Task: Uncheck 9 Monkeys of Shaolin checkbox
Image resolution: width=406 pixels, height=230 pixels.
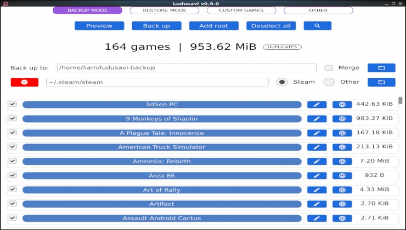Action: click(13, 118)
